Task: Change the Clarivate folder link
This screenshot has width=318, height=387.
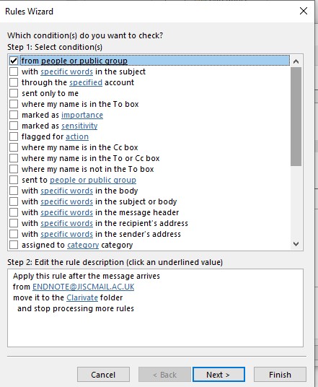Action: click(x=82, y=297)
